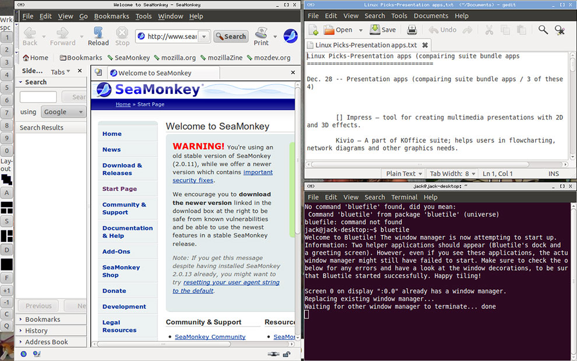This screenshot has height=361, width=577.
Task: Switch to workspace 9 in Bluetile dock
Action: pos(6,138)
